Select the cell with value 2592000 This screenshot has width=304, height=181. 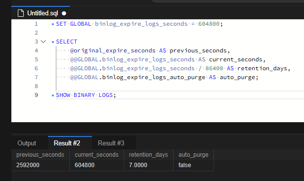pyautogui.click(x=40, y=165)
